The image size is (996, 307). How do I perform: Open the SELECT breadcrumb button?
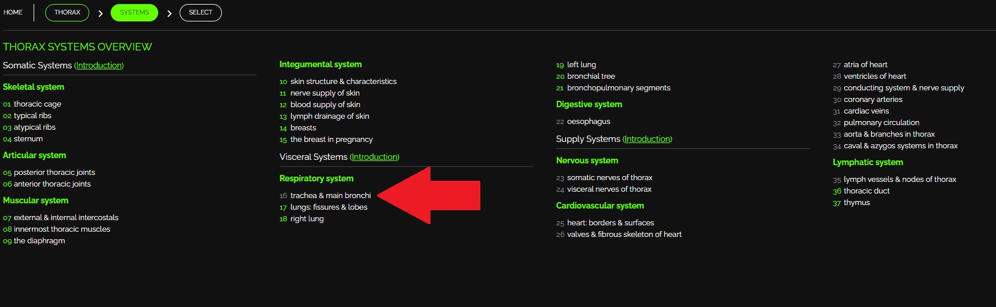[x=200, y=12]
